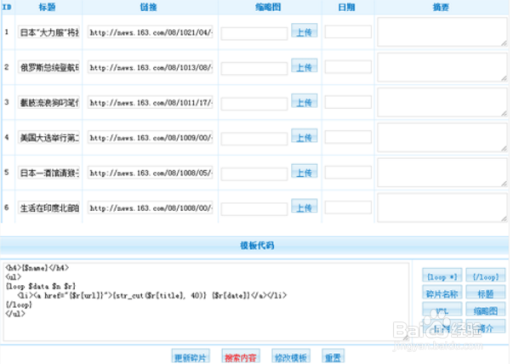
Task: Click the resize grip of row 2 summary box
Action: 504,78
